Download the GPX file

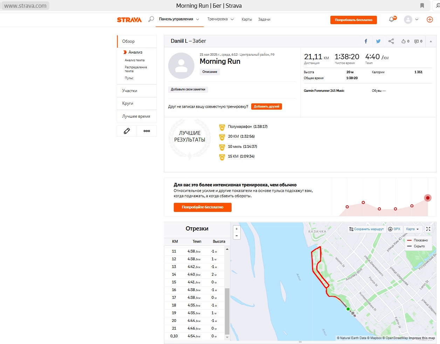(394, 229)
